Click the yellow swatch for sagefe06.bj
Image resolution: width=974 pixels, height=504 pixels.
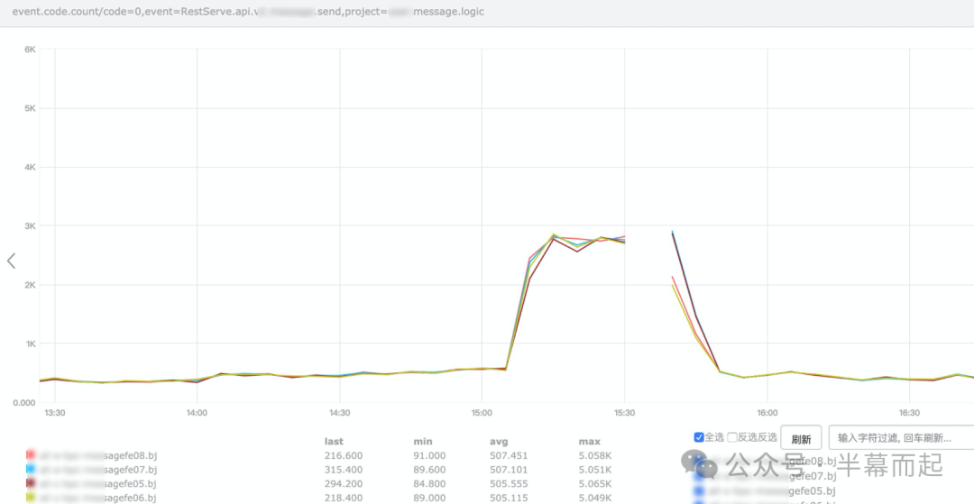pos(31,498)
